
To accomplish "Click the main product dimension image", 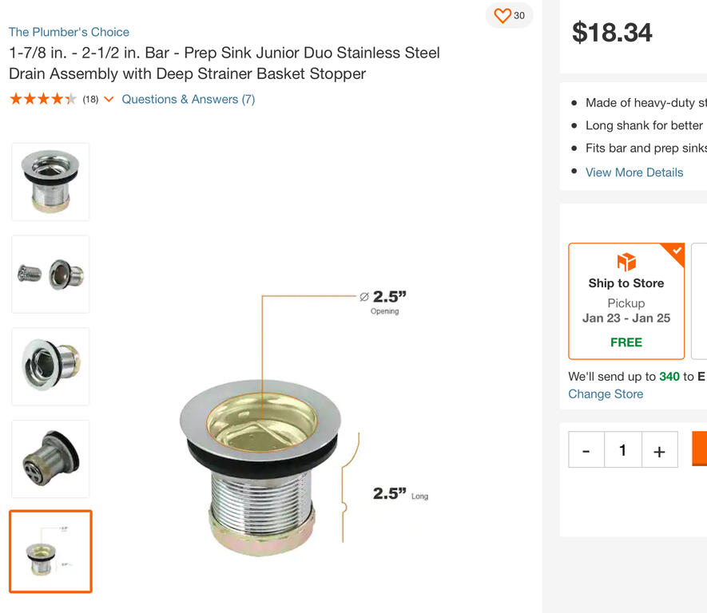I will (x=304, y=423).
